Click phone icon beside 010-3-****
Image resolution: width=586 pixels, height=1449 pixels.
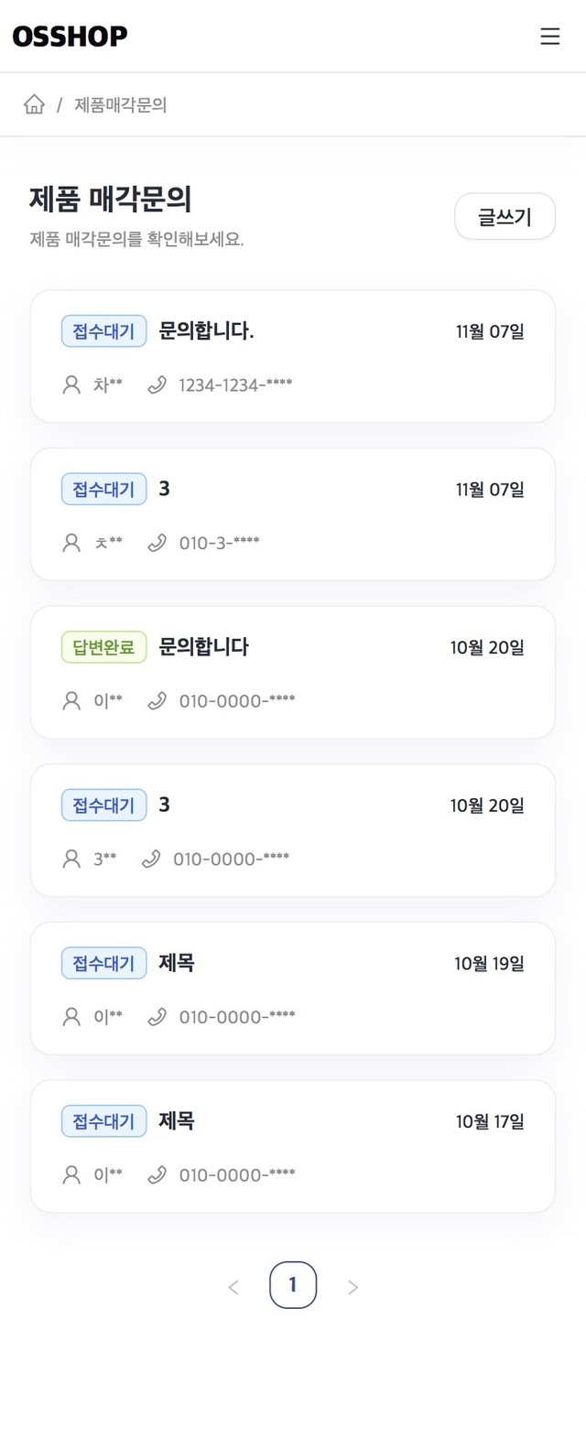[x=157, y=543]
